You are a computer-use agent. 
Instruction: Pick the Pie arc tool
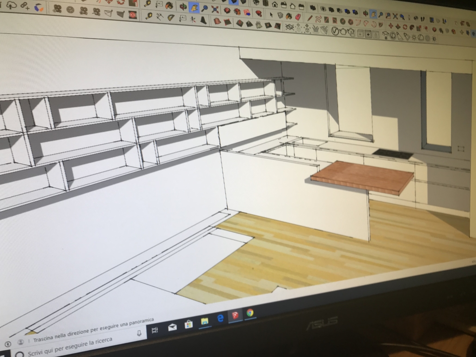[x=381, y=24]
